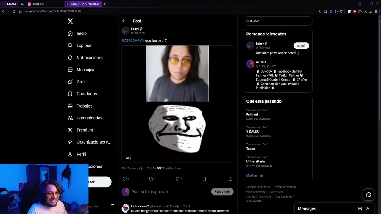
Task: Click the X logo in the sidebar
Action: [x=70, y=21]
